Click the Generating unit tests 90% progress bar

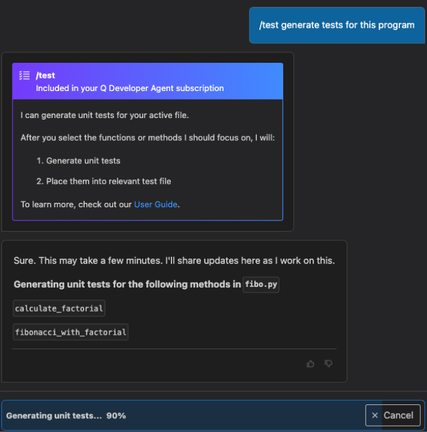coord(213,416)
